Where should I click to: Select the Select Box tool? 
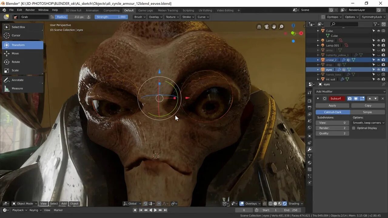tap(23, 27)
